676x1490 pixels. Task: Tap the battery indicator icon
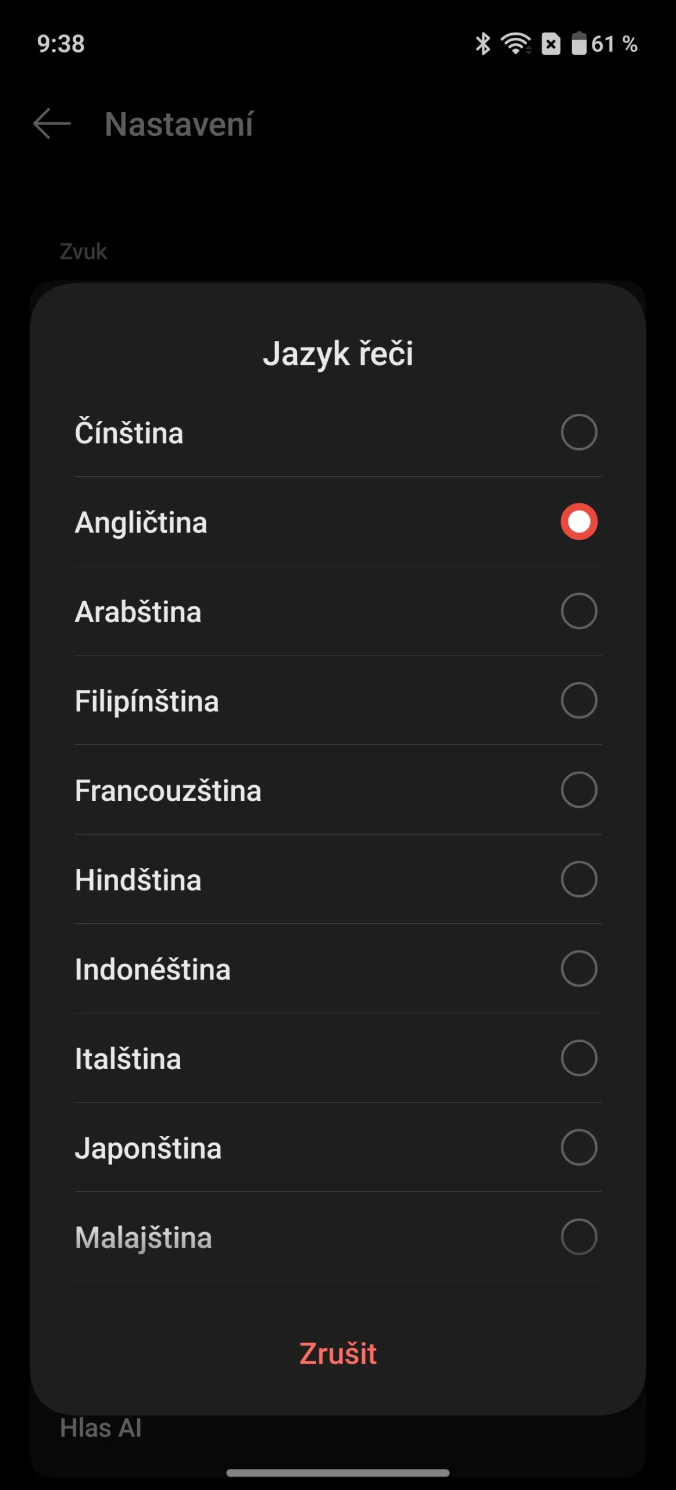point(579,44)
